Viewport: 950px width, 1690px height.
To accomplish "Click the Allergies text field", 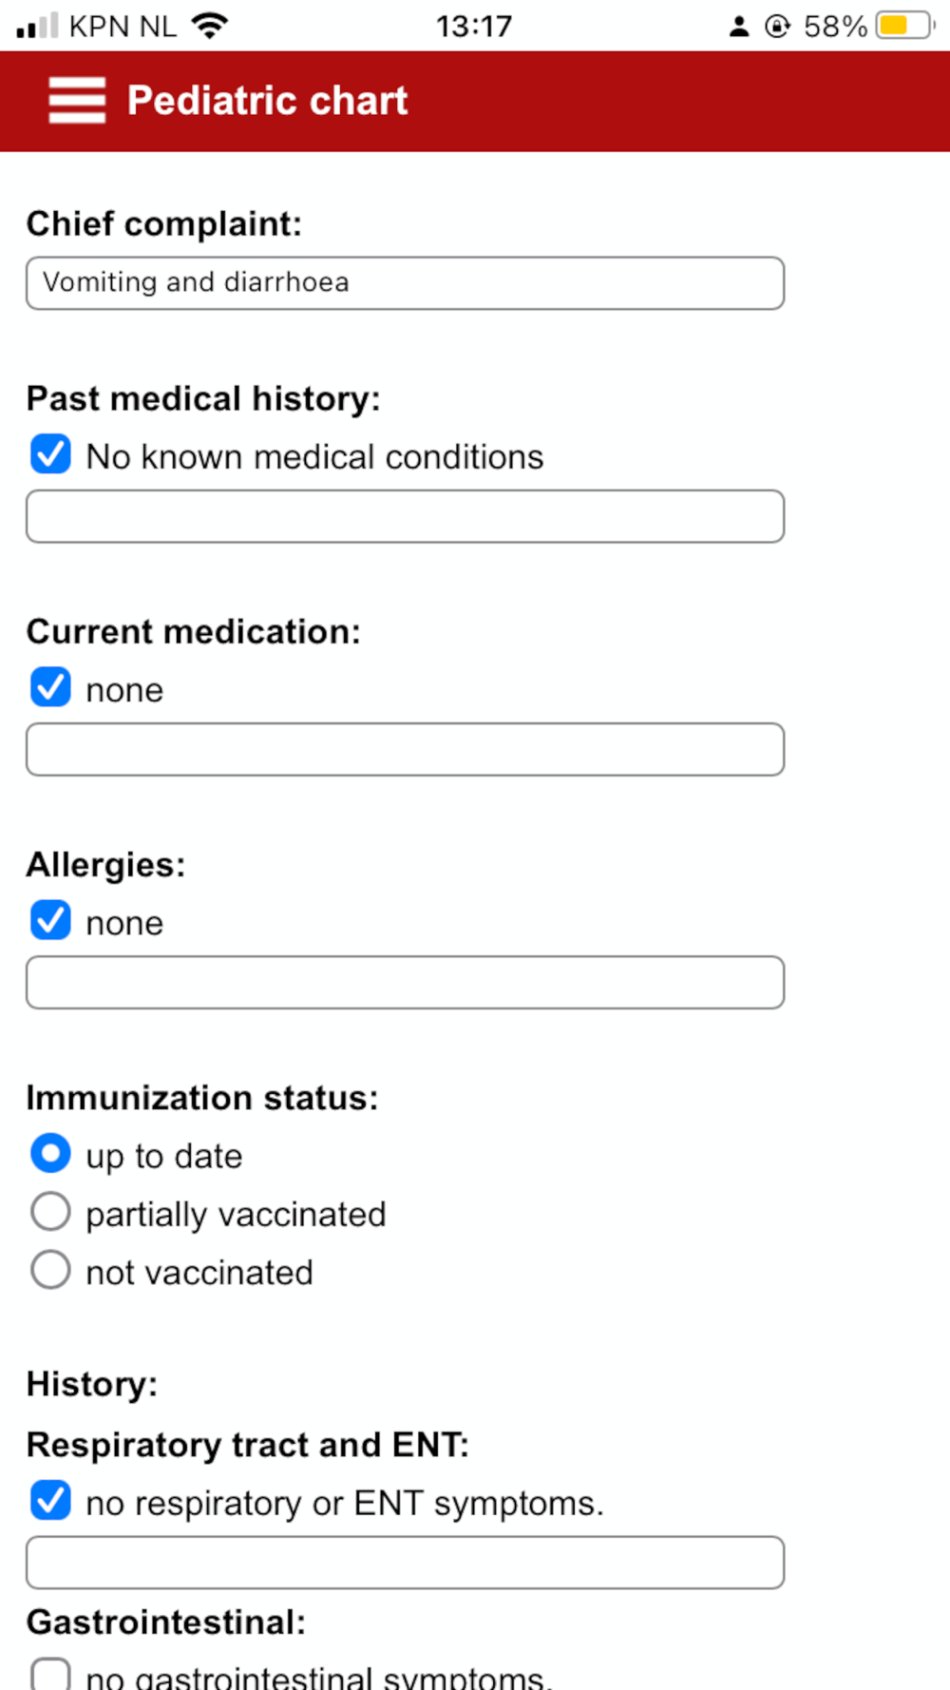I will click(405, 983).
